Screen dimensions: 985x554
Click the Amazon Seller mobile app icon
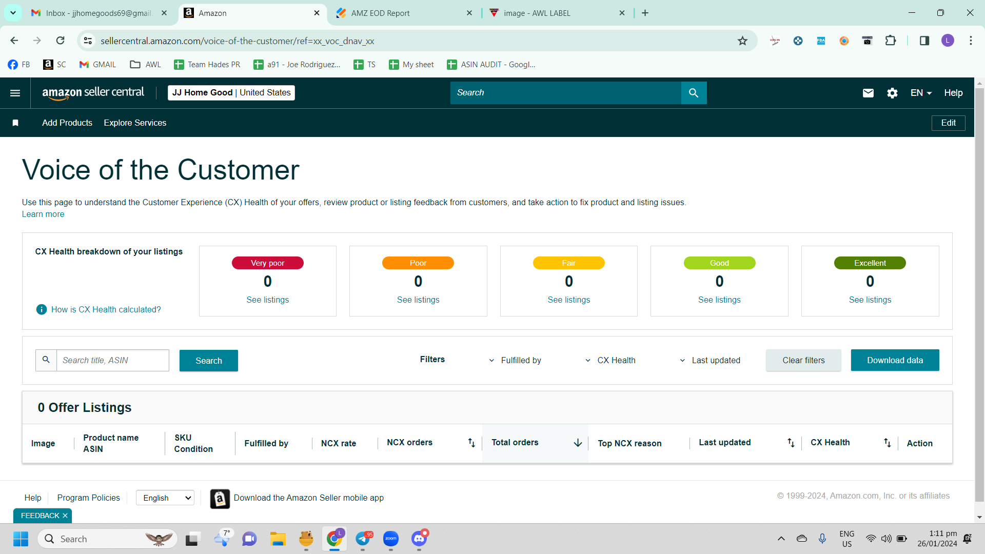(x=220, y=499)
